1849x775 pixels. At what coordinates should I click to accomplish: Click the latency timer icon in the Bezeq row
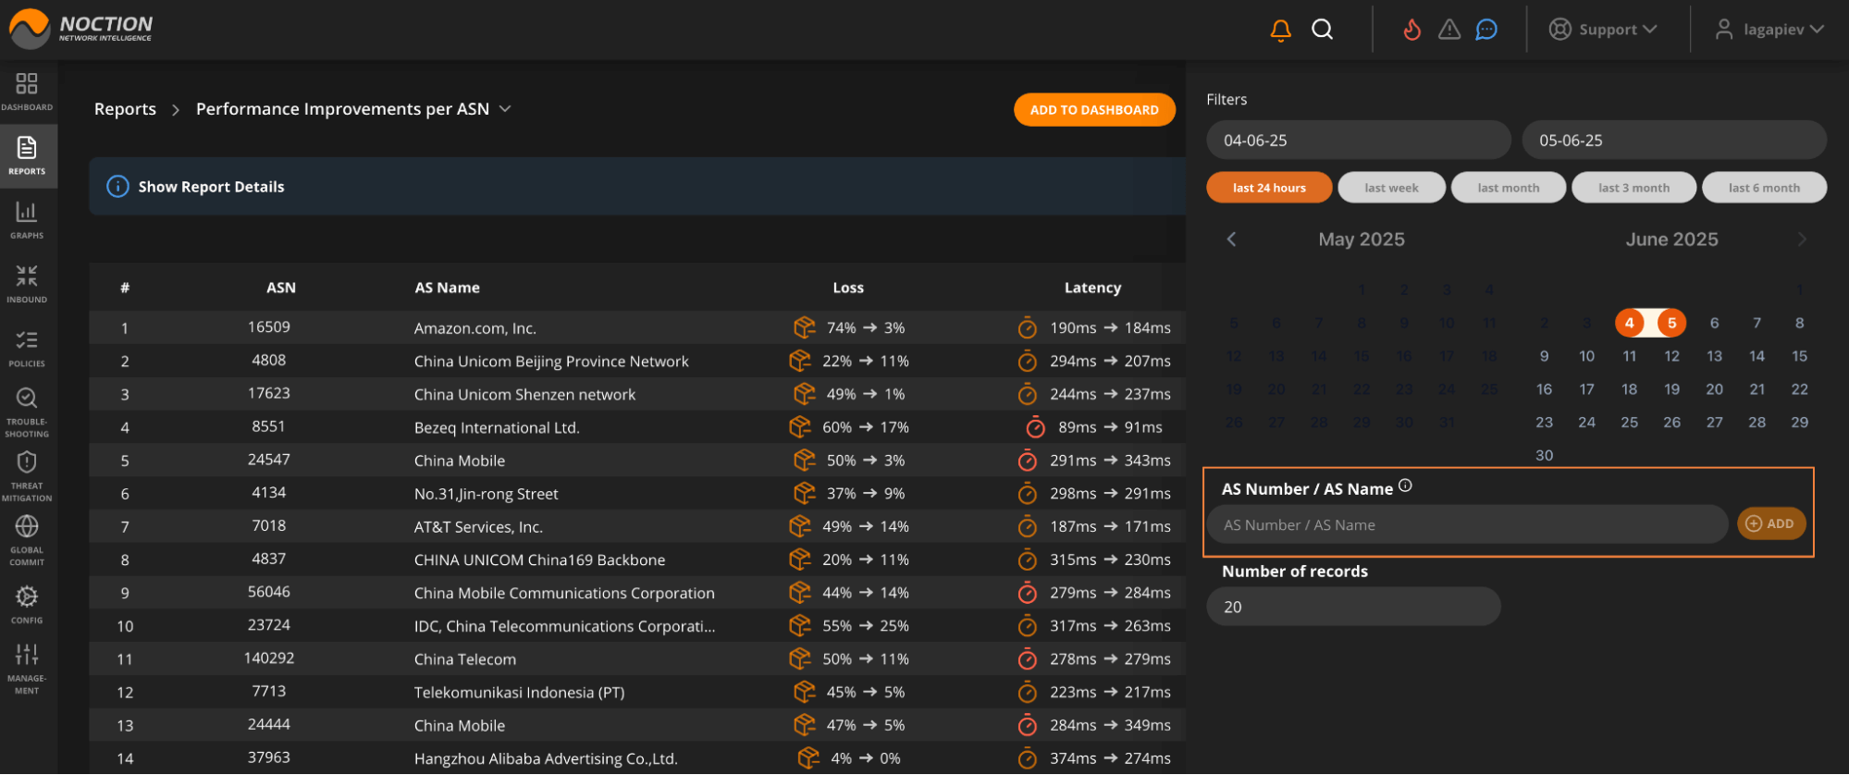1035,427
